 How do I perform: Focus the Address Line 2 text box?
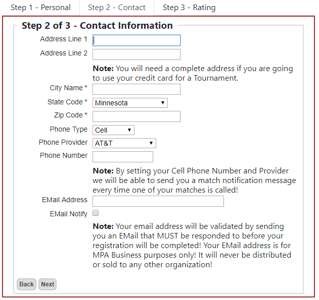pyautogui.click(x=136, y=54)
